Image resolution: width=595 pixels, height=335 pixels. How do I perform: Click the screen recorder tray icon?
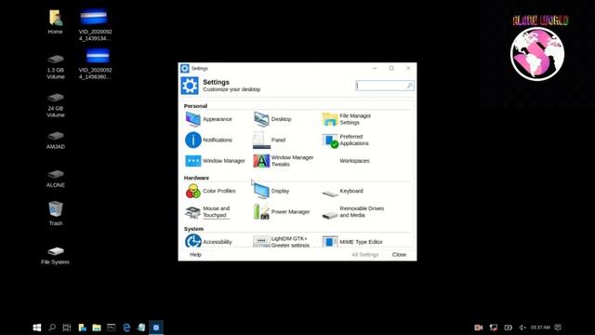pos(479,328)
